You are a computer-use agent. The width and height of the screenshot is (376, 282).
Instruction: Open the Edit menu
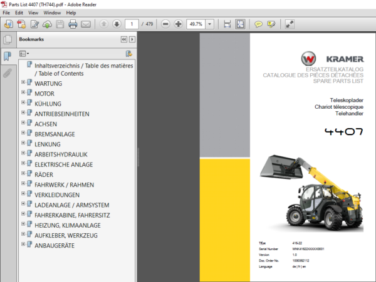point(19,13)
